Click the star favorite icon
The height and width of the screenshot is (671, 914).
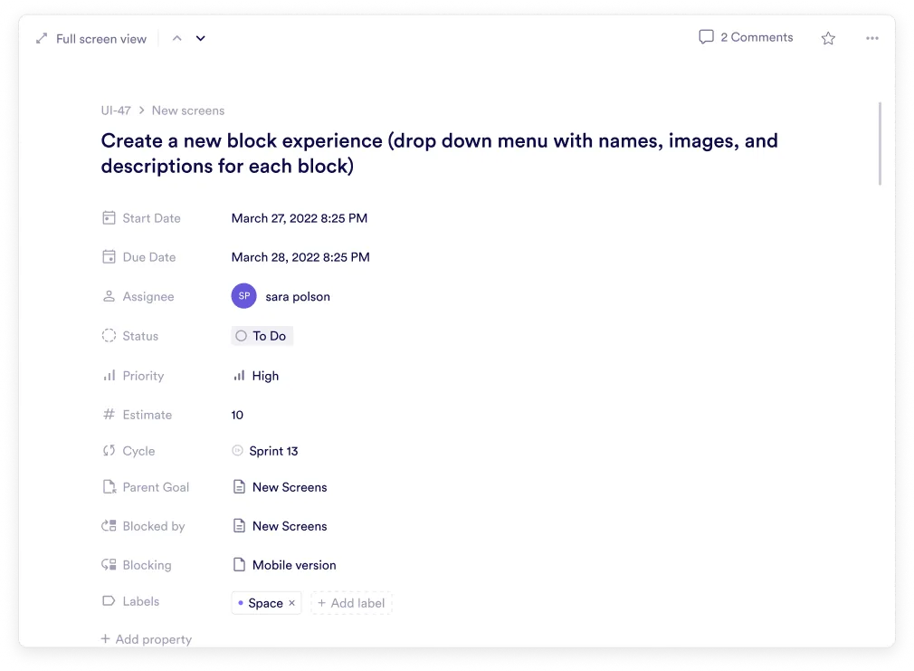click(828, 38)
